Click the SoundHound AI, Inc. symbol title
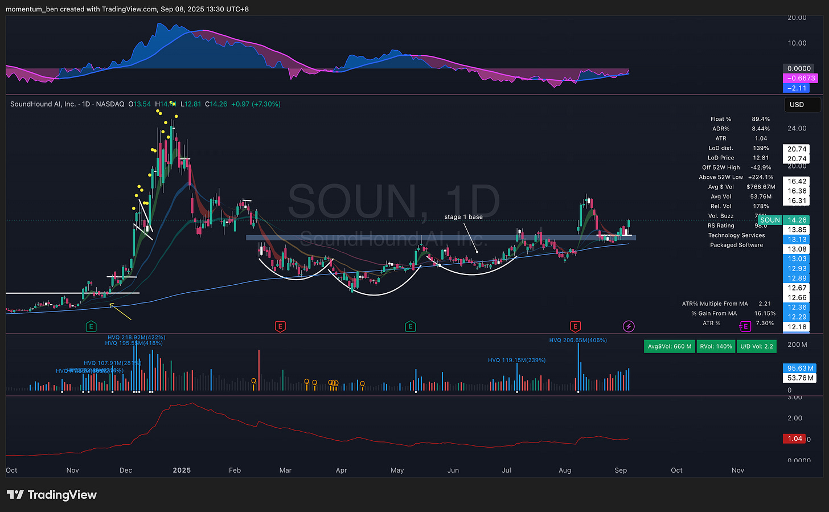Screen dimensions: 829x512 43,104
